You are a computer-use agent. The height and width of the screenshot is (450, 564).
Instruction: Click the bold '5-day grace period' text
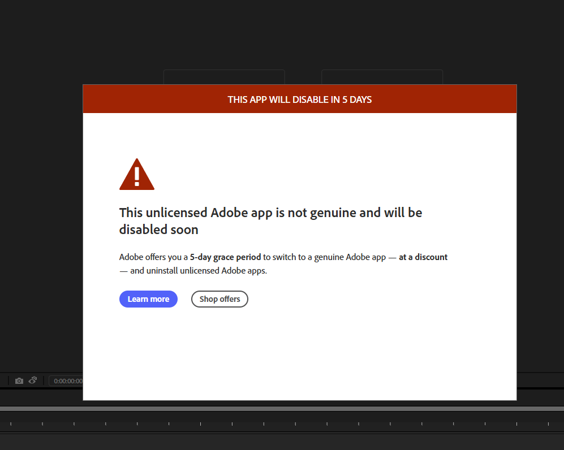(x=225, y=257)
